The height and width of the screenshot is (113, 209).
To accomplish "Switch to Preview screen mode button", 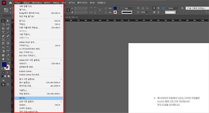I will [8, 85].
